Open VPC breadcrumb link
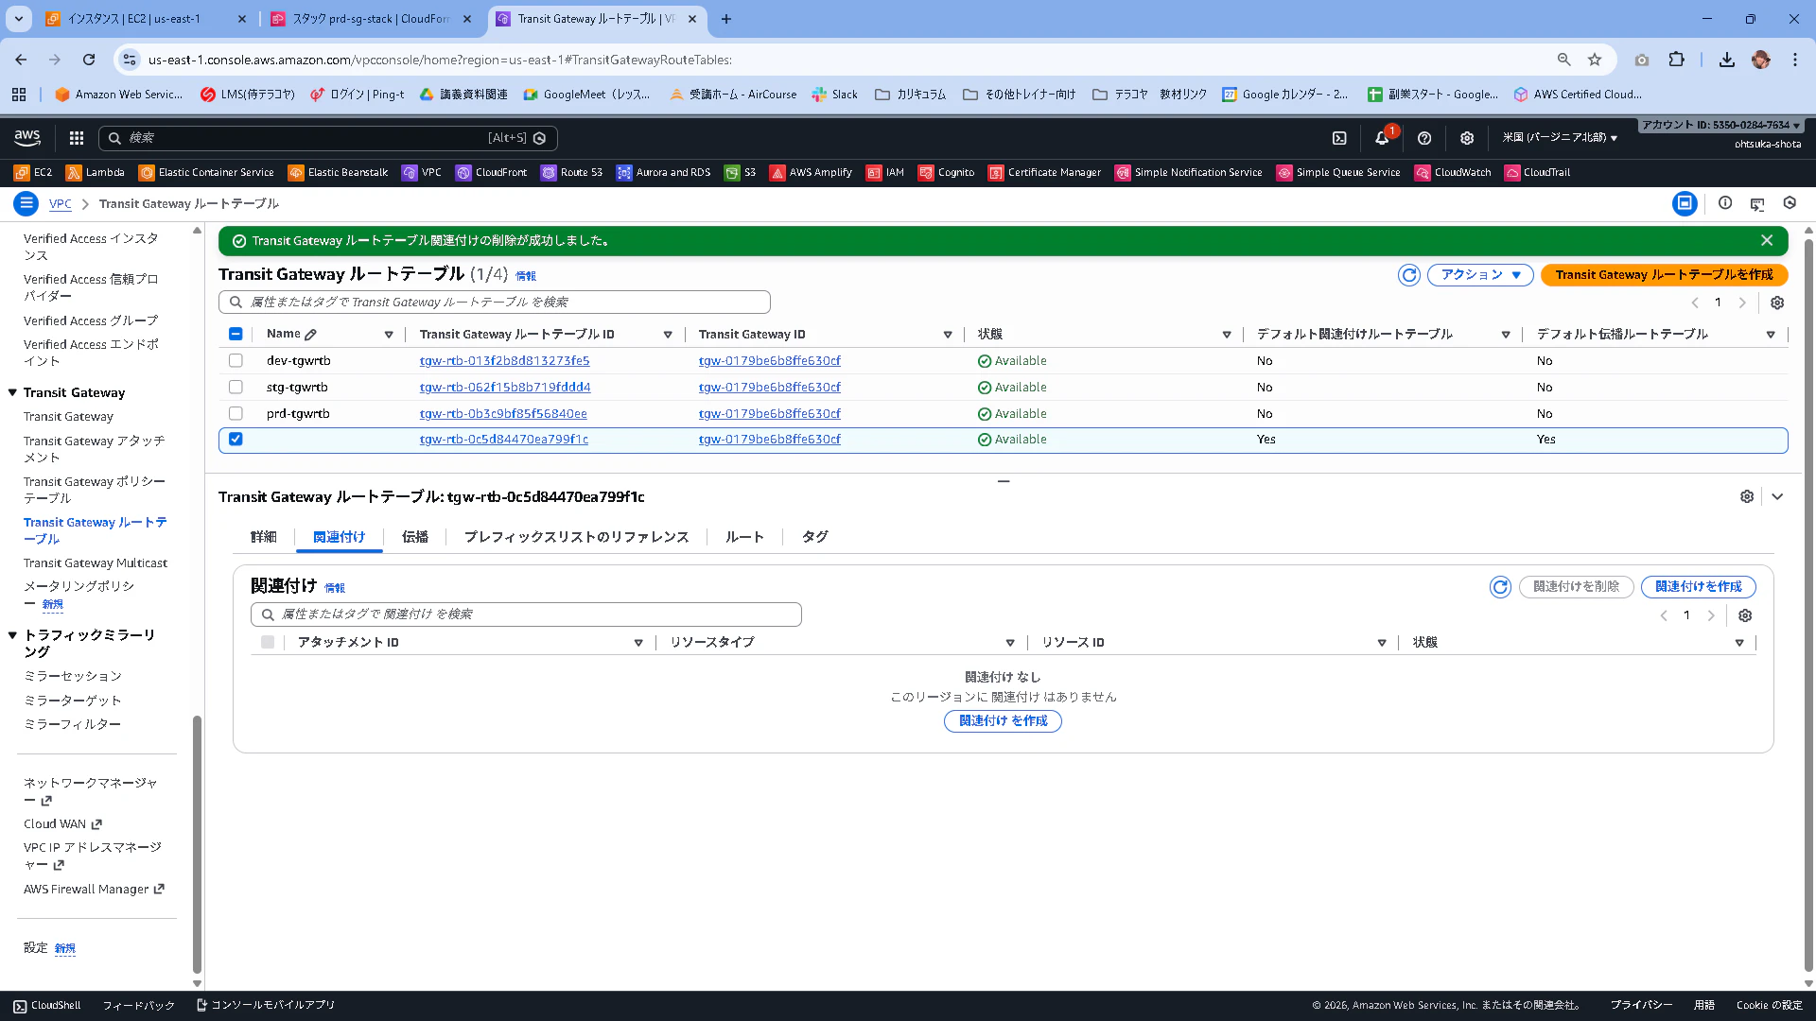This screenshot has width=1816, height=1021. pos(61,204)
